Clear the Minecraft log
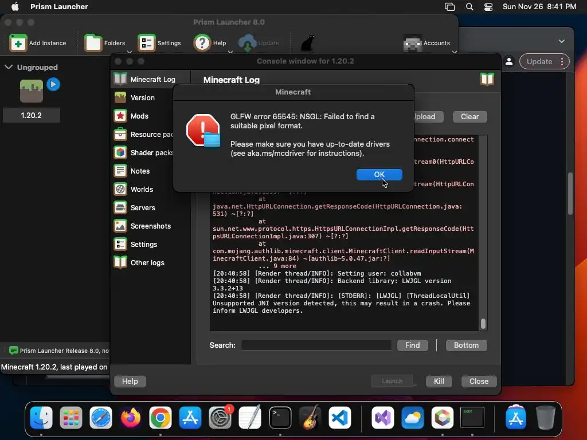 [470, 117]
